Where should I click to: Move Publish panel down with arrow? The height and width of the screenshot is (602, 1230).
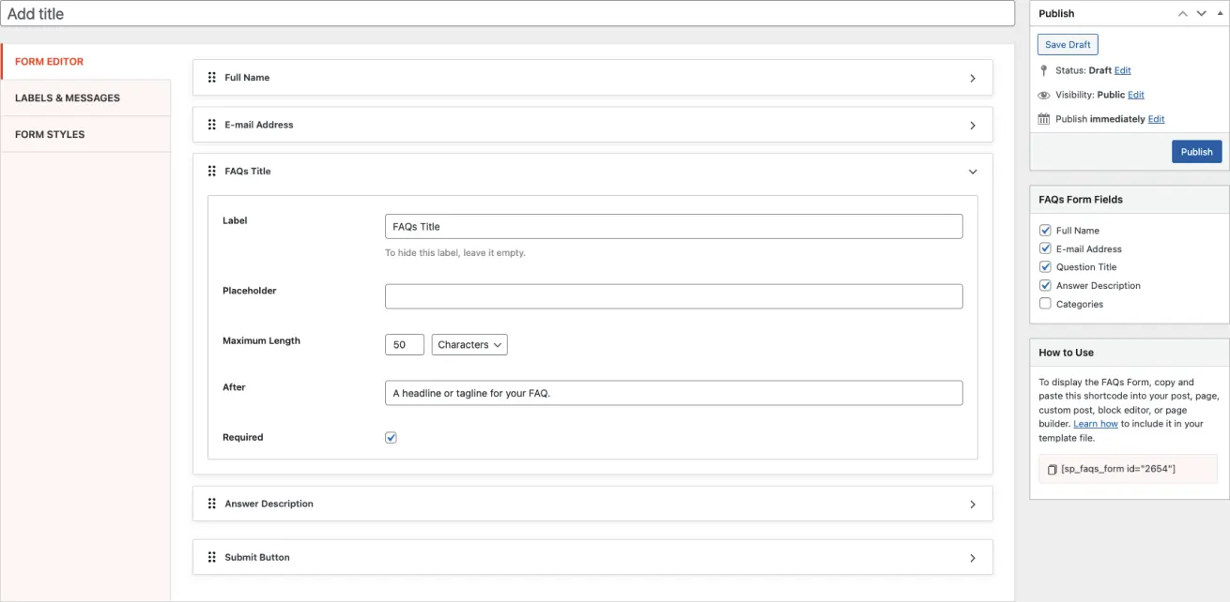(1201, 14)
